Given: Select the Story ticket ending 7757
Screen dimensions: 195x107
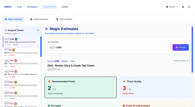Looking at the screenshot, I should 22,96.
